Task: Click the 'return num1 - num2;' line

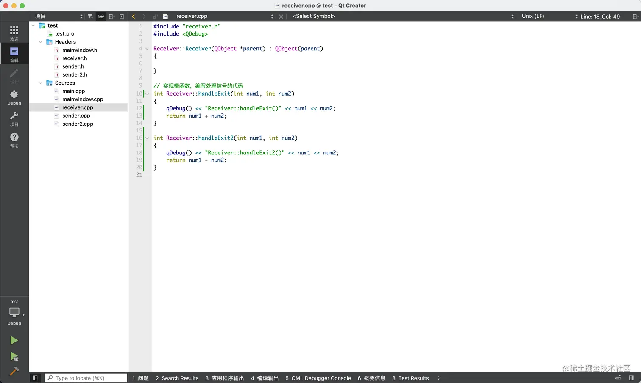Action: [x=196, y=160]
